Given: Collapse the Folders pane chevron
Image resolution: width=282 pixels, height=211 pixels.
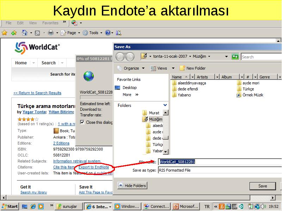Looking at the screenshot, I should 165,105.
